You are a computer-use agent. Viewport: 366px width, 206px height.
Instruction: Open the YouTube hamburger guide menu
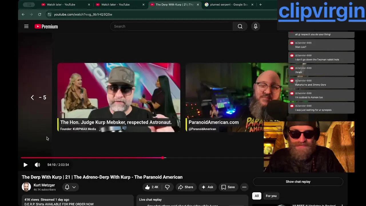(x=26, y=26)
